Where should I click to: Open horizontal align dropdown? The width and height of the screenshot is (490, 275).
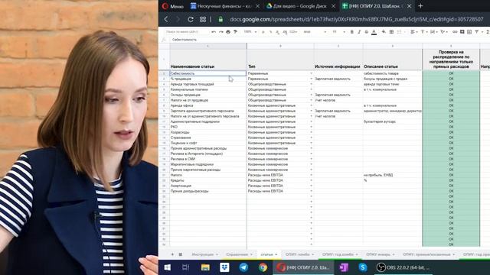coord(413,32)
